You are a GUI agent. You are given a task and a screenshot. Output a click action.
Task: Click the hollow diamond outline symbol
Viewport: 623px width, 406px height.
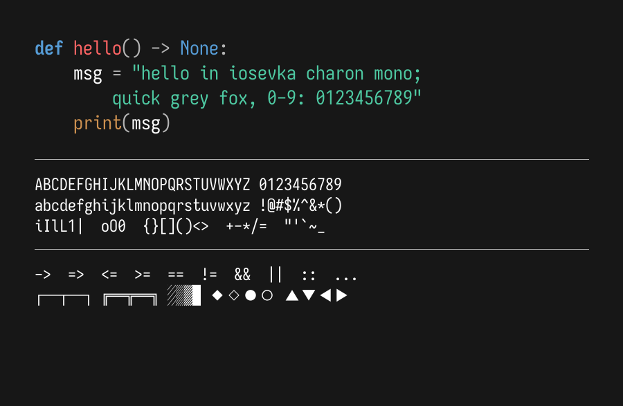234,295
